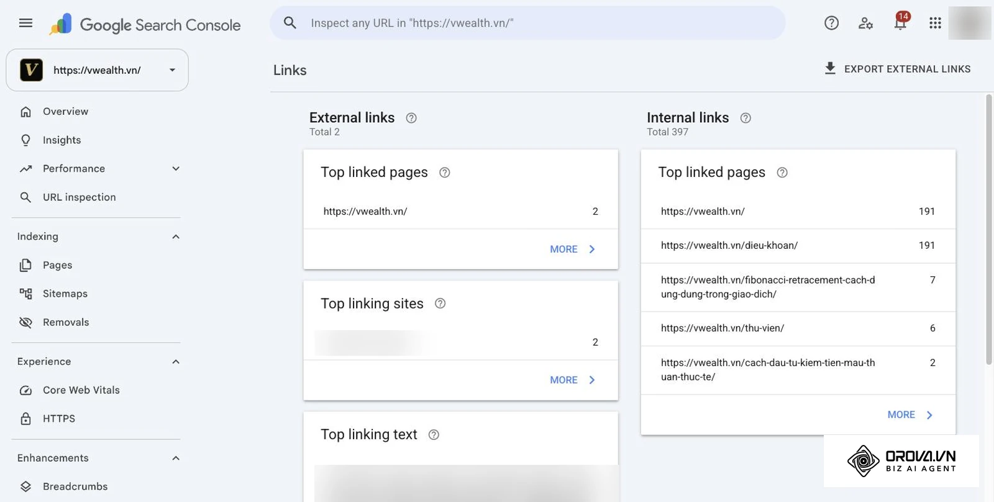The image size is (994, 502).
Task: Open the main hamburger menu
Action: pyautogui.click(x=25, y=24)
